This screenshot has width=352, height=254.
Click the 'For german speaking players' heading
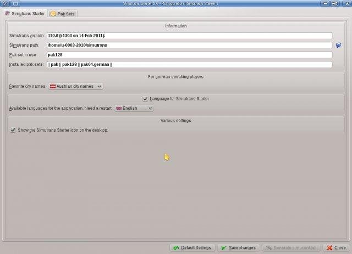175,77
